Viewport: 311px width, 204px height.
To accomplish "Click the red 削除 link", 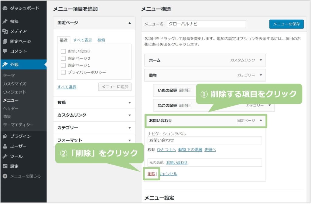I will pyautogui.click(x=151, y=174).
